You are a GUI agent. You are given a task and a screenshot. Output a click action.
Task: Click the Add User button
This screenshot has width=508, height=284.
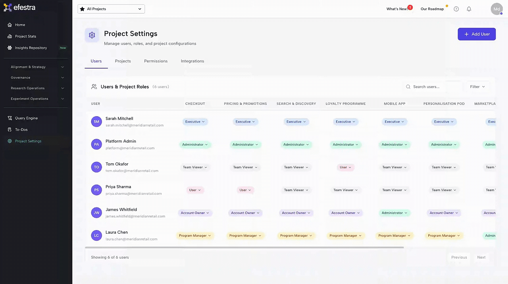pyautogui.click(x=476, y=34)
